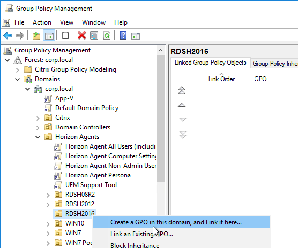Click the Group Policy Management title bar icon
The width and height of the screenshot is (298, 248).
(9, 9)
